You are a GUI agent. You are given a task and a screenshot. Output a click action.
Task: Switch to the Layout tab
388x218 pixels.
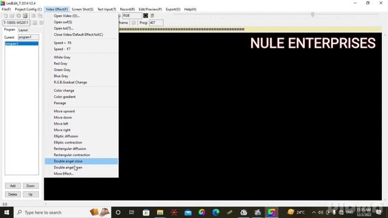[x=23, y=30]
